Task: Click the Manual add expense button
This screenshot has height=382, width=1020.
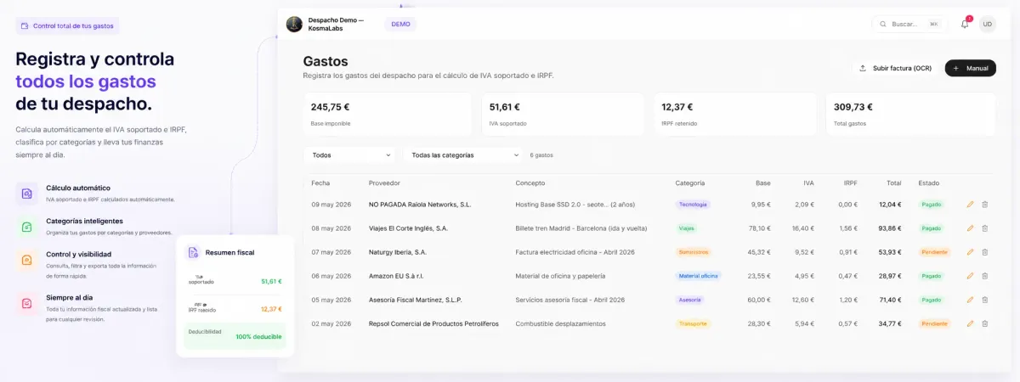Action: pos(970,68)
